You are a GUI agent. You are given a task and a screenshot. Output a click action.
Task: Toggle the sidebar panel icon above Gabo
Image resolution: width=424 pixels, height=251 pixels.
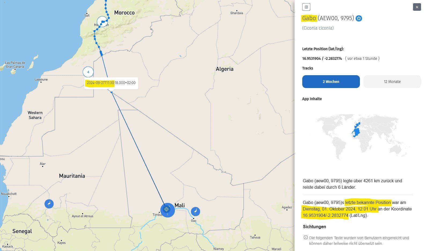click(306, 7)
